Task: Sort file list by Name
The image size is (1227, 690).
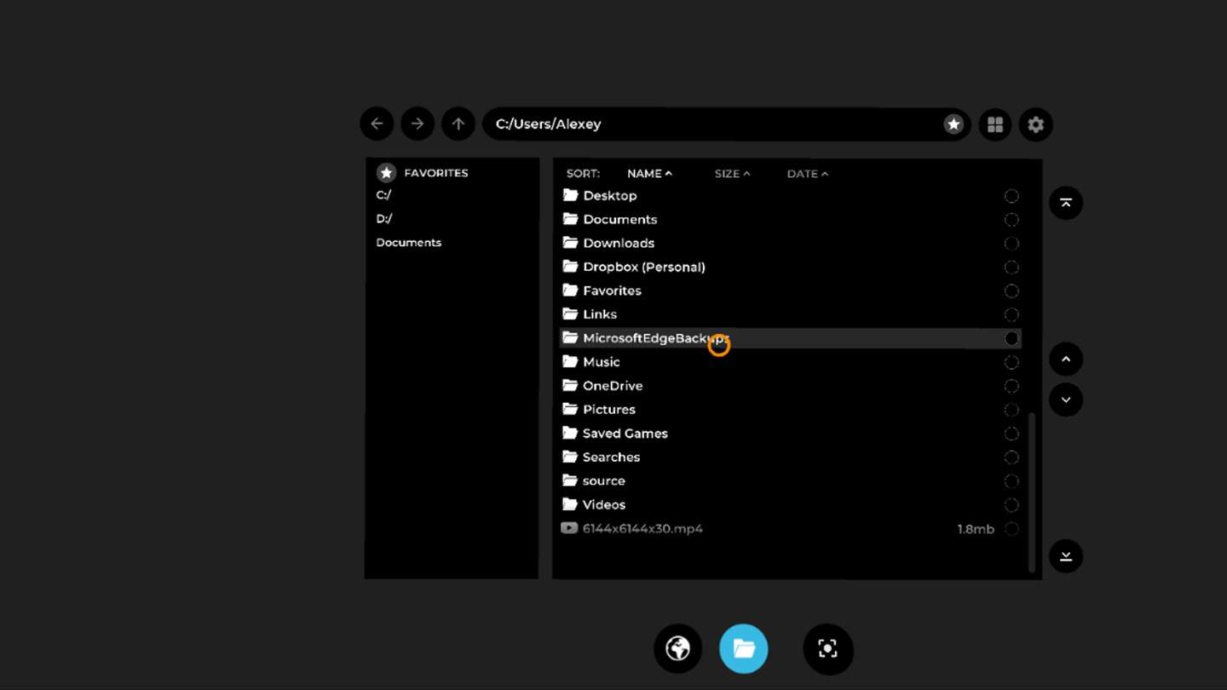Action: pyautogui.click(x=648, y=174)
